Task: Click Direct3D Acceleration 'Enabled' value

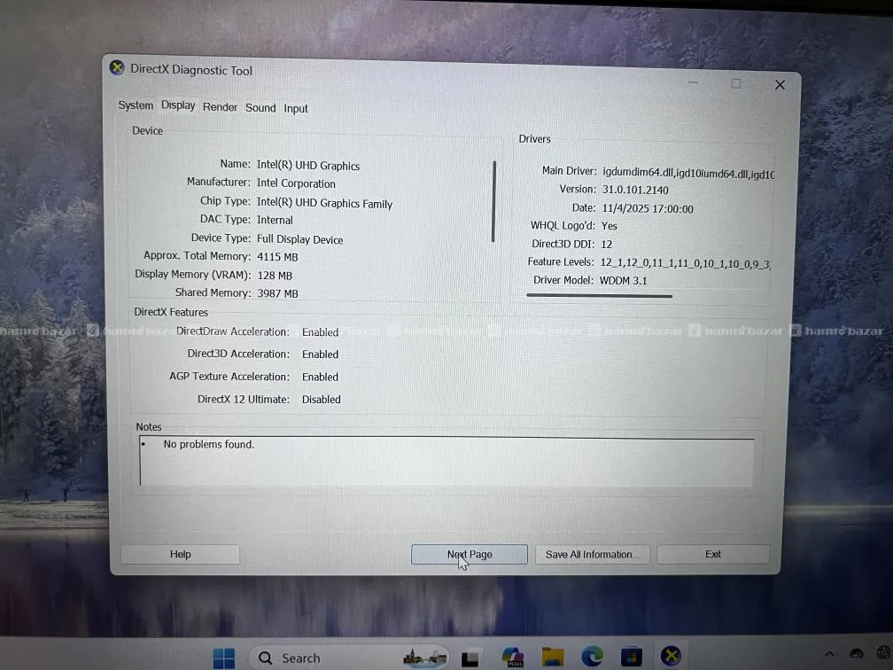Action: pyautogui.click(x=320, y=354)
